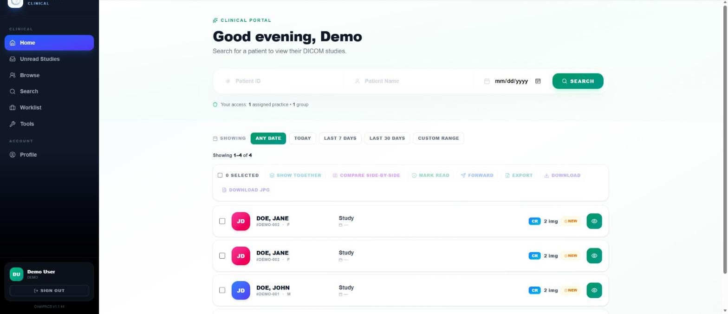Click the CR modality badge on the DOE, JOHN row

click(534, 290)
